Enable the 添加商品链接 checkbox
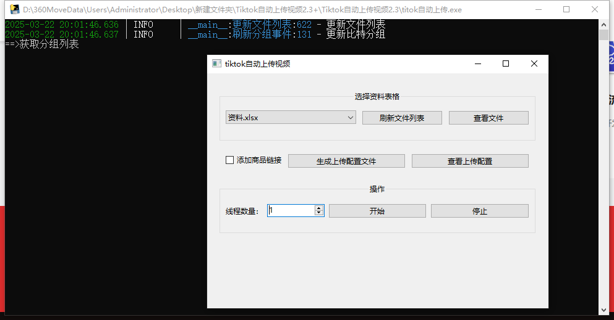This screenshot has width=614, height=320. coord(230,160)
